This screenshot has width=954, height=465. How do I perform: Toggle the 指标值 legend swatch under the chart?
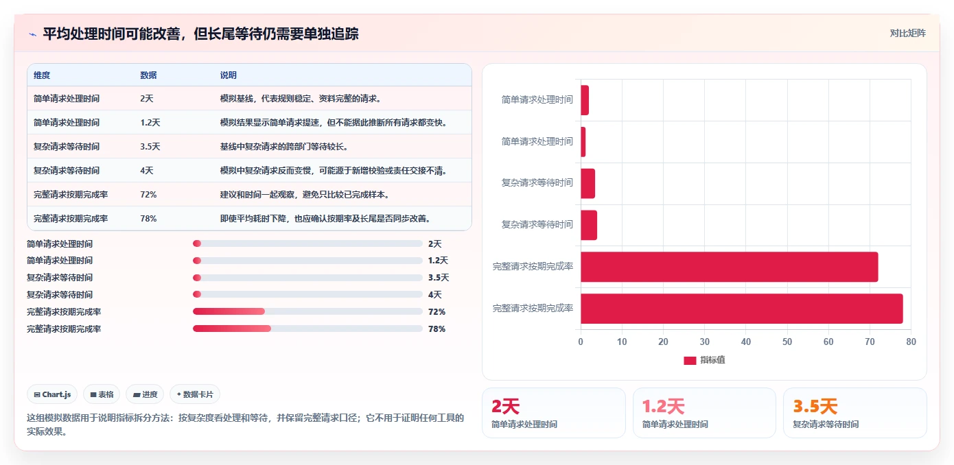click(690, 360)
